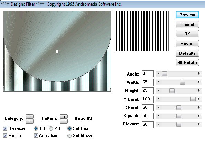The image size is (205, 142).
Task: Disable the Anti-alias checkbox
Action: click(36, 135)
